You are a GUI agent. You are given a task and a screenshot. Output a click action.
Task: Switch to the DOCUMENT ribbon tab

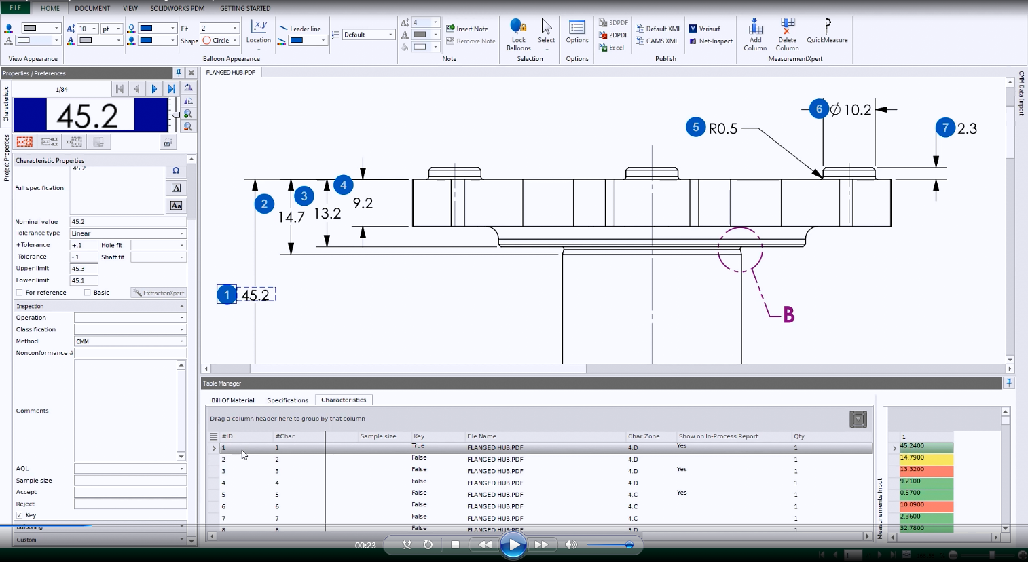click(92, 8)
